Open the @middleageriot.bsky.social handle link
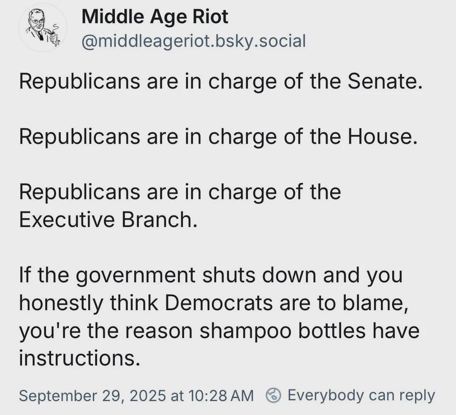This screenshot has height=415, width=456. [193, 41]
